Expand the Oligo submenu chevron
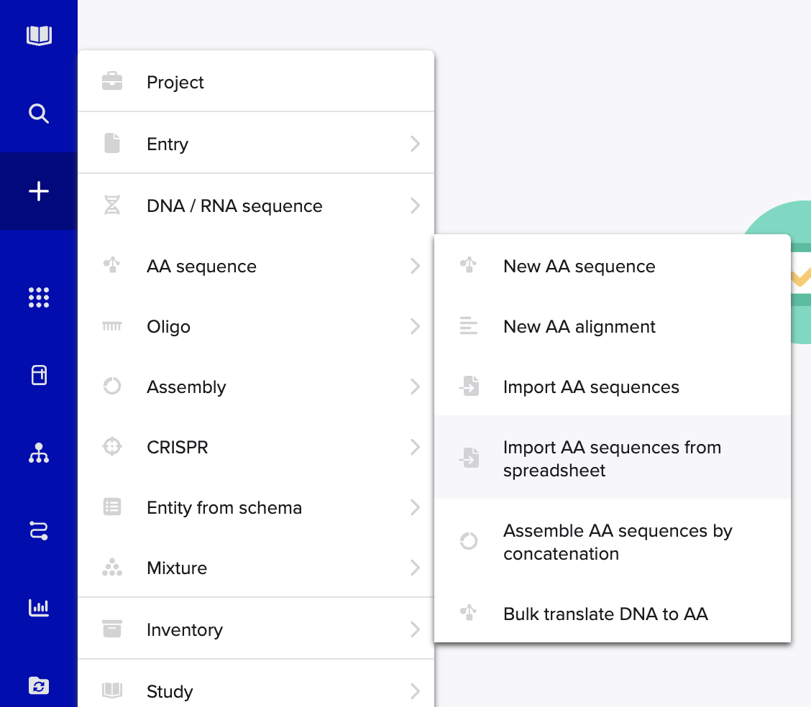The width and height of the screenshot is (811, 707). pyautogui.click(x=415, y=326)
